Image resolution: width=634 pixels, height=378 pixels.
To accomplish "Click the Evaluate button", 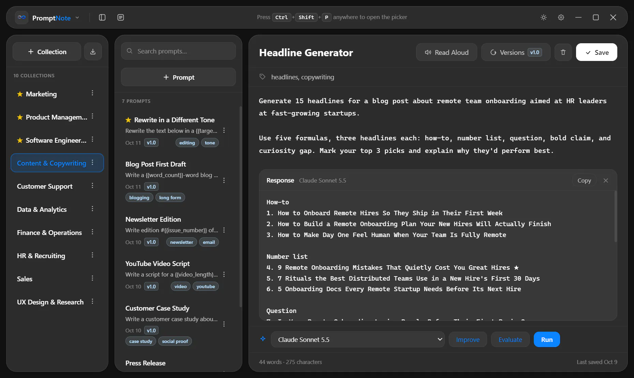I will pos(510,340).
